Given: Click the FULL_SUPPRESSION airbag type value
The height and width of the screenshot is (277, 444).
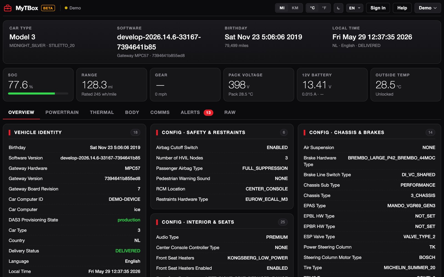Looking at the screenshot, I should pyautogui.click(x=265, y=168).
